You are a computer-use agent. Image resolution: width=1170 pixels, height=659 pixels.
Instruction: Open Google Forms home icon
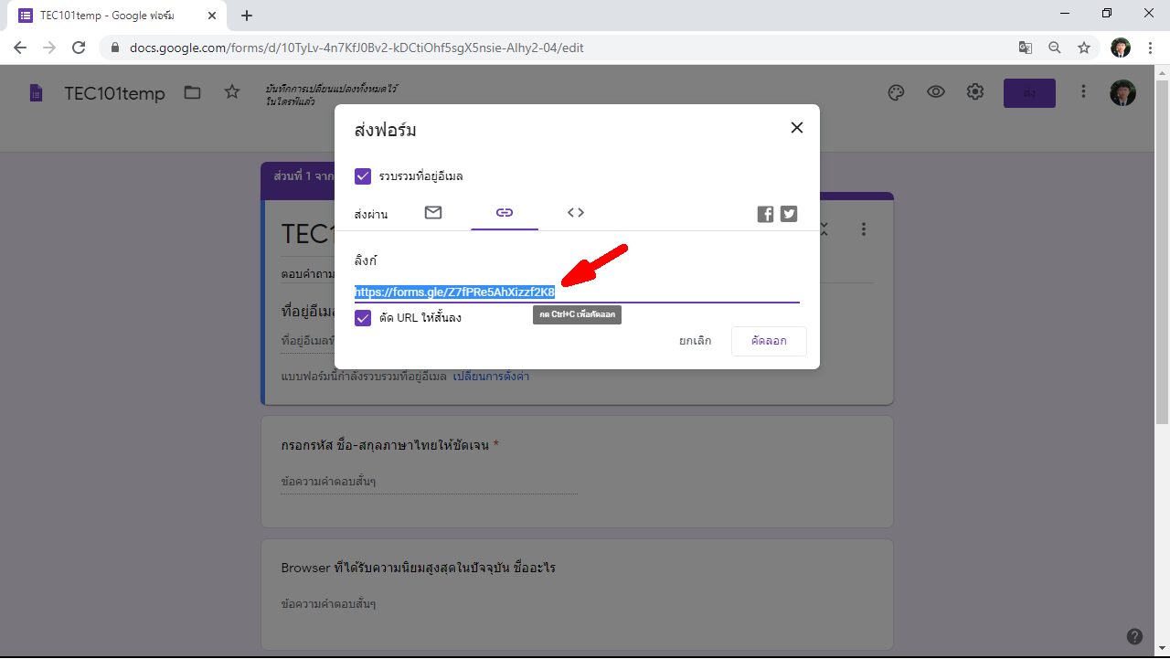pos(36,93)
